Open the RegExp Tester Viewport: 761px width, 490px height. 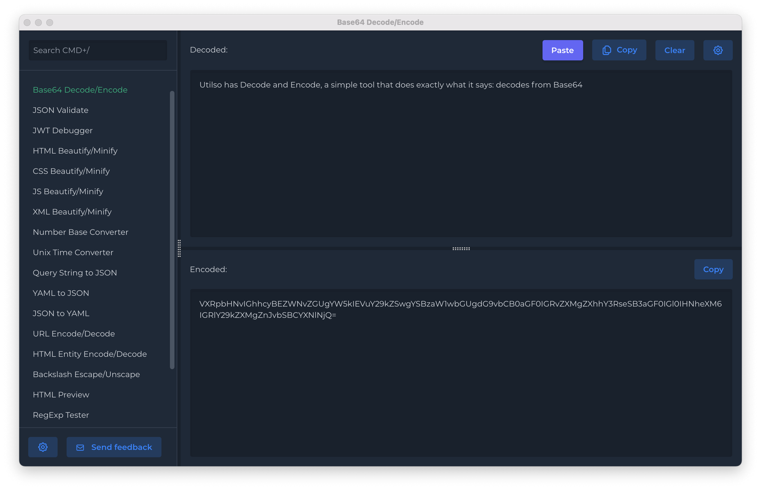click(x=61, y=415)
